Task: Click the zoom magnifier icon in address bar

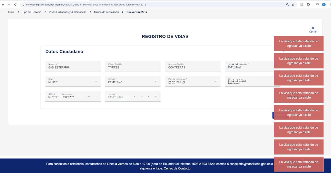Action: (x=287, y=4)
